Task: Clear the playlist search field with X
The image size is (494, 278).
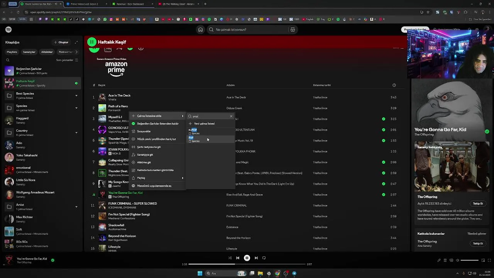Action: (x=231, y=116)
